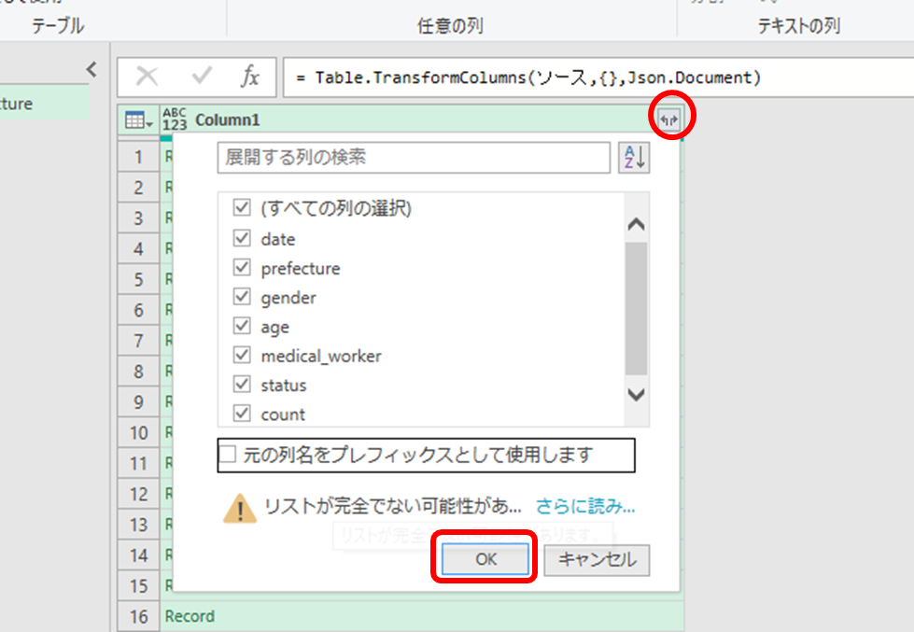
Task: Click OK to expand the columns
Action: 485,559
